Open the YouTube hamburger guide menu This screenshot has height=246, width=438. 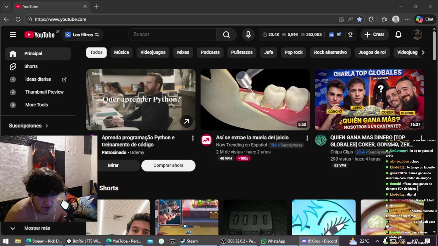[x=13, y=35]
